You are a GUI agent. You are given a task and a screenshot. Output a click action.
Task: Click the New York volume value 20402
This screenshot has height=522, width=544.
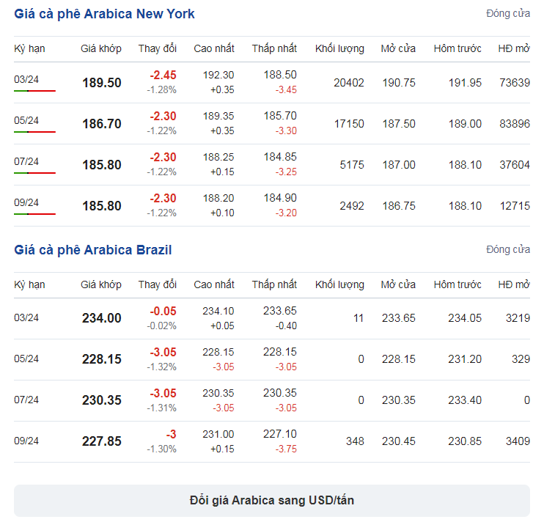click(349, 83)
